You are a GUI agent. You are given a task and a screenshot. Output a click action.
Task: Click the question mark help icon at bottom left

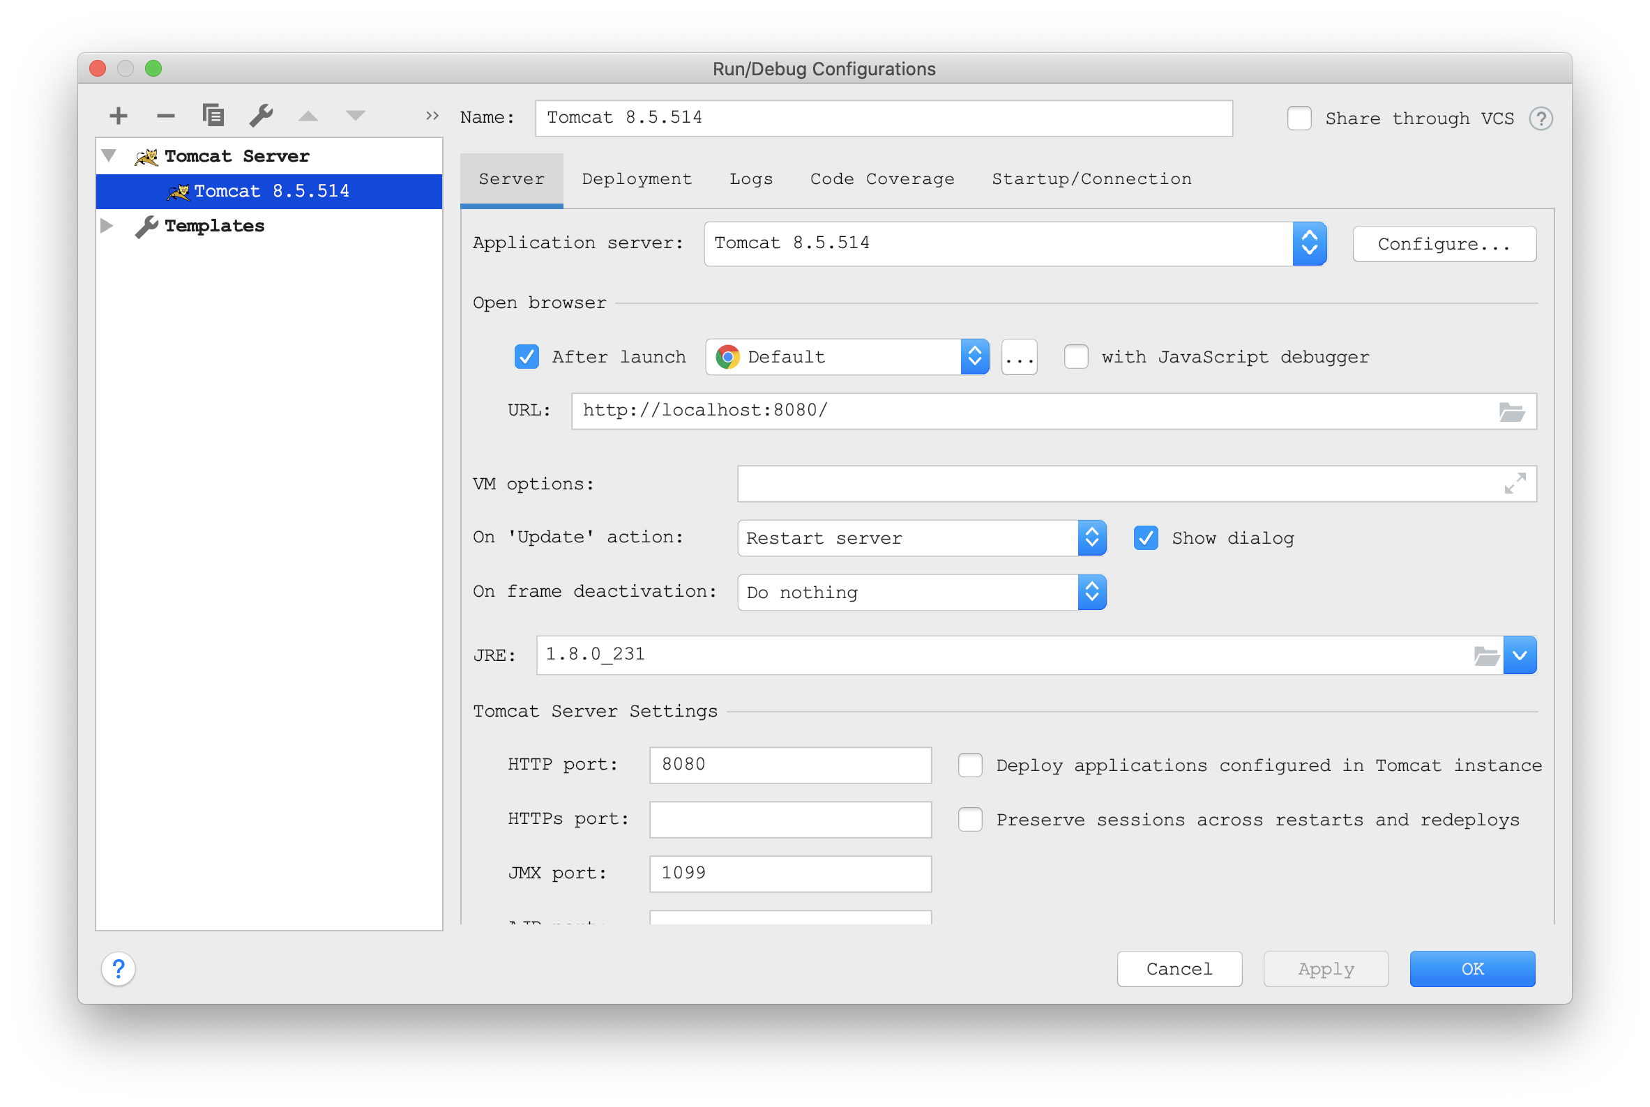119,970
